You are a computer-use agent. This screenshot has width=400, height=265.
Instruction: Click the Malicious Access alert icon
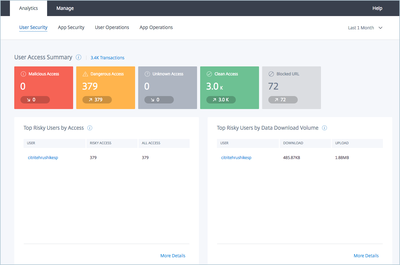click(x=23, y=74)
